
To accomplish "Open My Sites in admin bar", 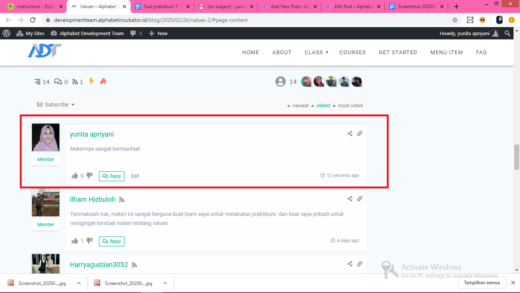I will 30,33.
